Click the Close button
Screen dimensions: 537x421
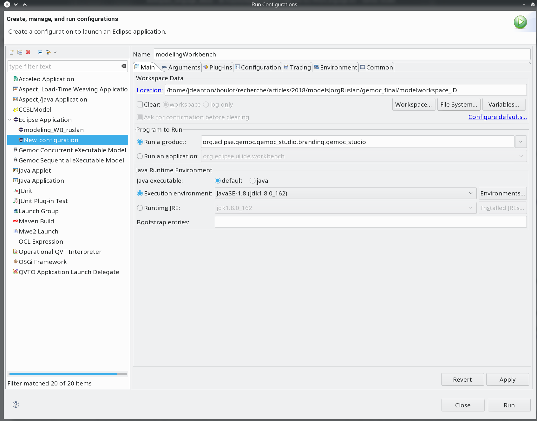click(463, 405)
